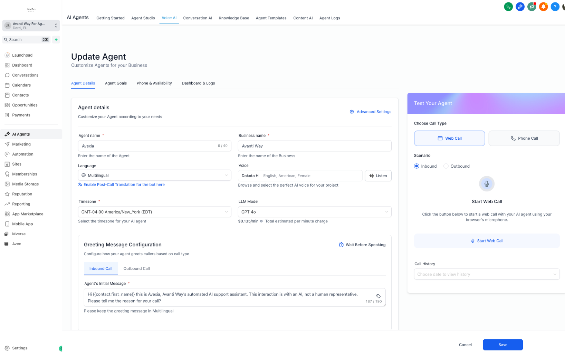The image size is (565, 357).
Task: Click Wait Before Speaking option
Action: pyautogui.click(x=362, y=245)
